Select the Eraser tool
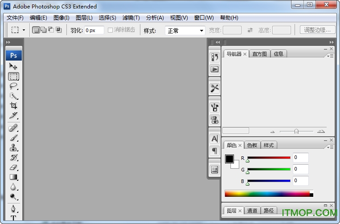 point(13,167)
